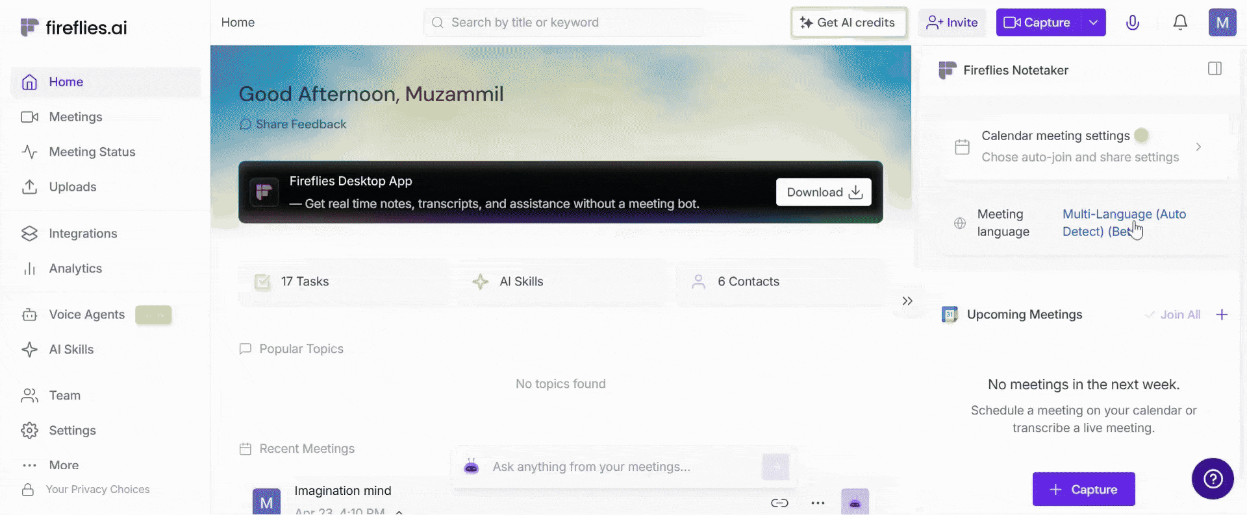The height and width of the screenshot is (515, 1247).
Task: Open the Home sidebar item
Action: pyautogui.click(x=106, y=82)
